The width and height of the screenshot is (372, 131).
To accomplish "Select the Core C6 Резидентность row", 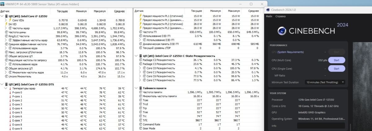I will [198, 76].
